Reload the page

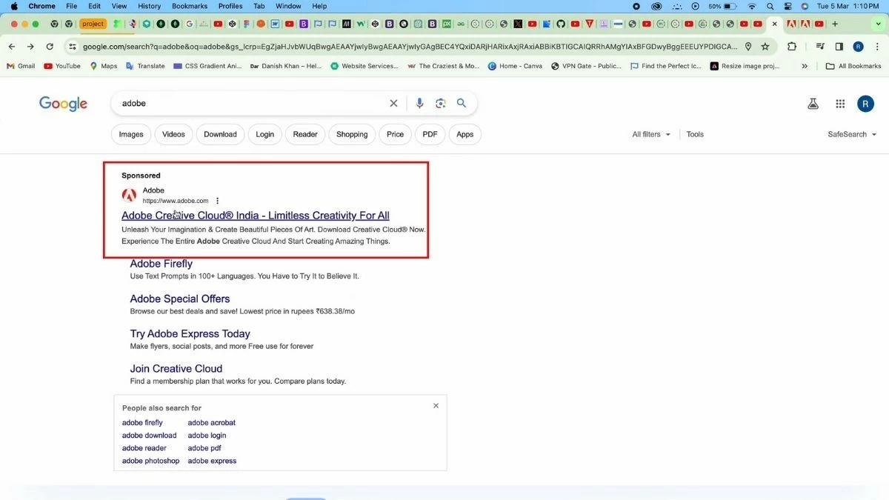(50, 47)
